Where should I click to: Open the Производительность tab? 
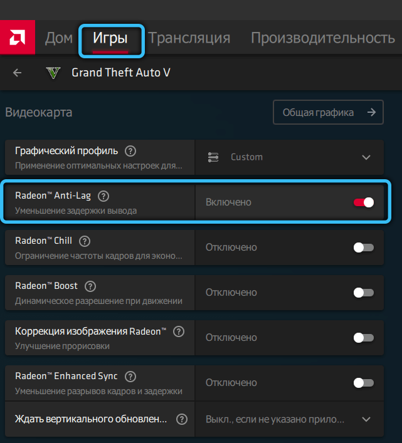click(x=323, y=38)
